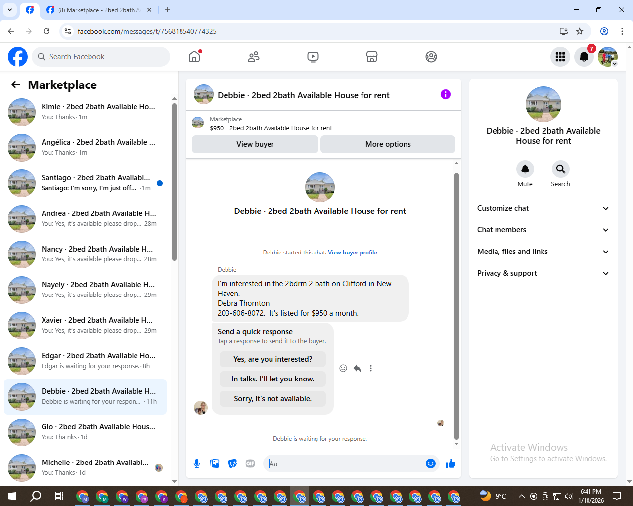The height and width of the screenshot is (506, 633).
Task: Open the Michelle conversation
Action: [85, 468]
